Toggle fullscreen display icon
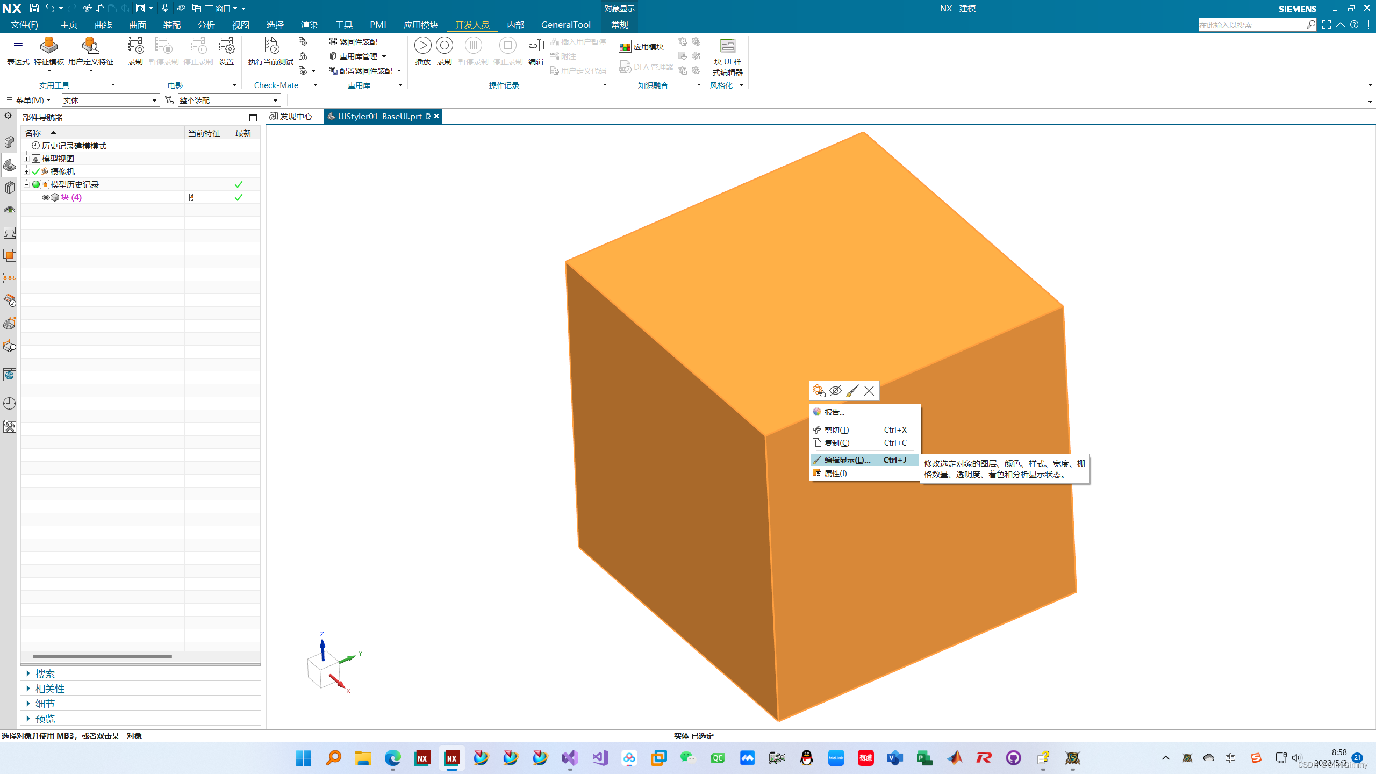 click(x=1326, y=25)
